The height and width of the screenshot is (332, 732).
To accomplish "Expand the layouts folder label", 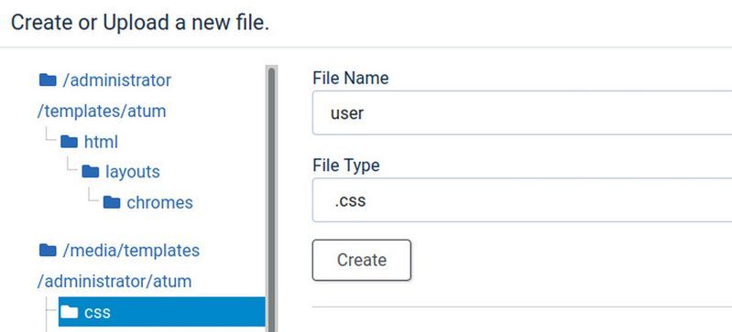I will tap(133, 172).
